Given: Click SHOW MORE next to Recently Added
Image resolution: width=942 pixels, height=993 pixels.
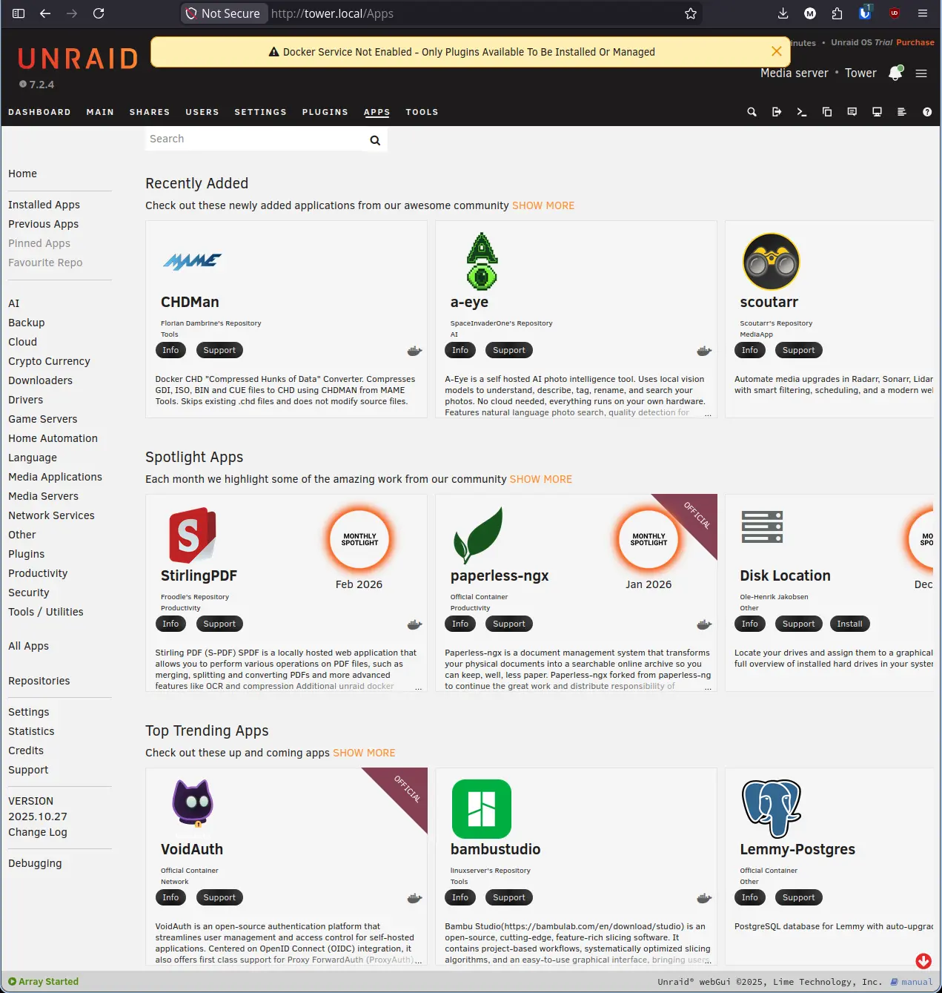Looking at the screenshot, I should pyautogui.click(x=543, y=205).
